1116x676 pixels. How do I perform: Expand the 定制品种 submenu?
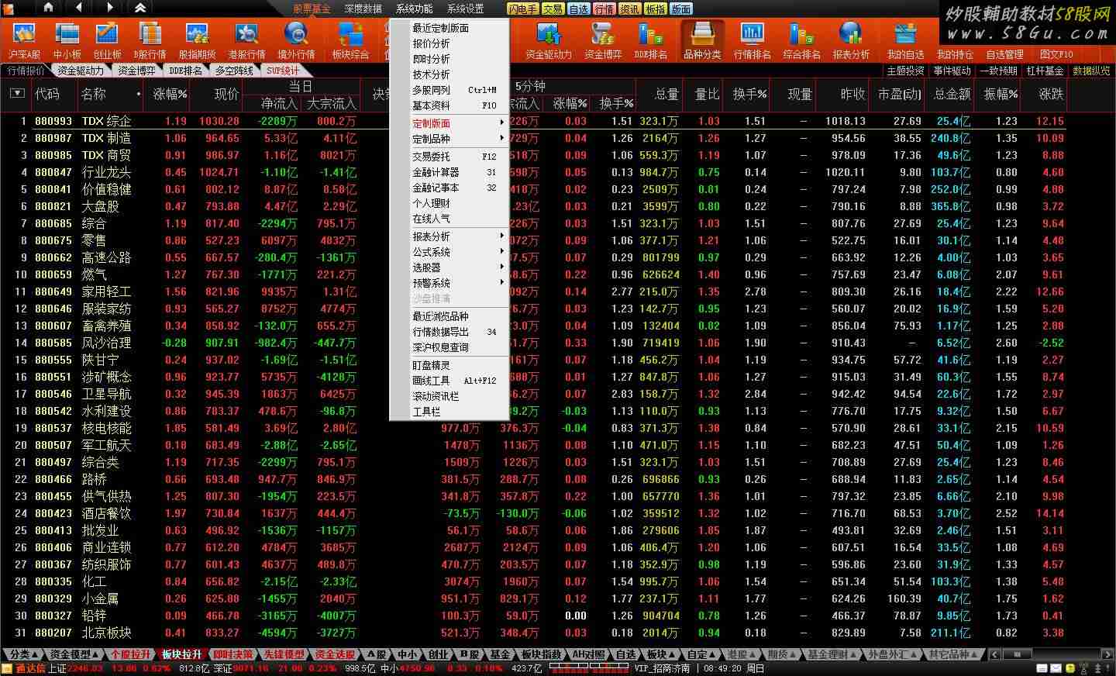tap(449, 139)
